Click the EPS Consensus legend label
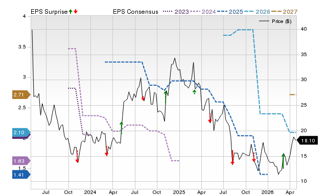Screen dimensions: 327x195 [135, 12]
